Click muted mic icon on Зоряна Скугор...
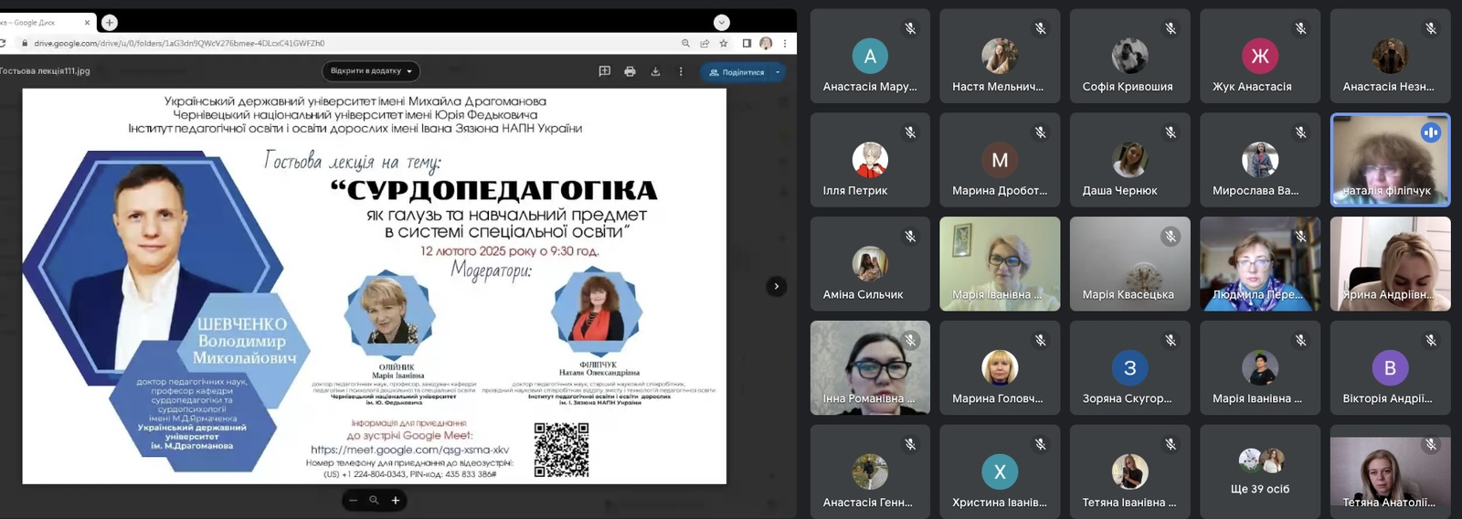The width and height of the screenshot is (1462, 519). click(1171, 340)
